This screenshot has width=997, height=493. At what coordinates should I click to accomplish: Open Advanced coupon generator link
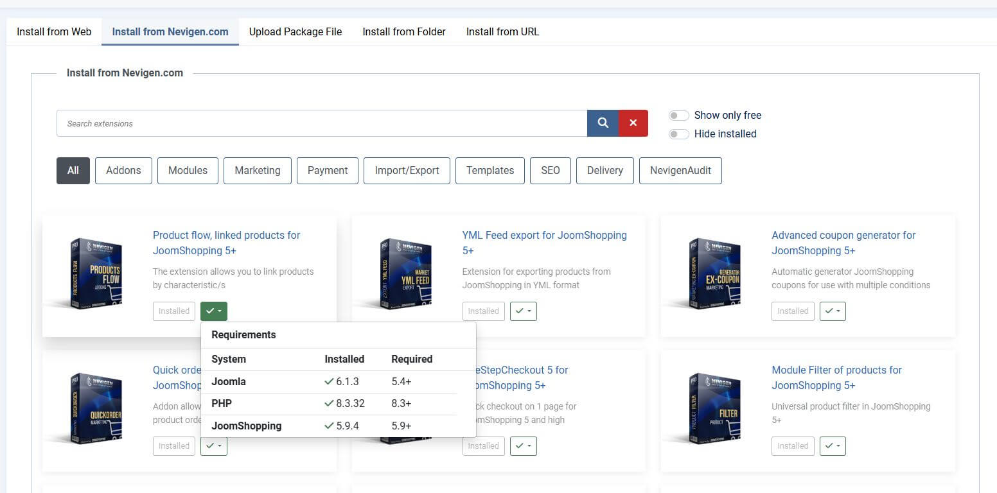tap(843, 243)
